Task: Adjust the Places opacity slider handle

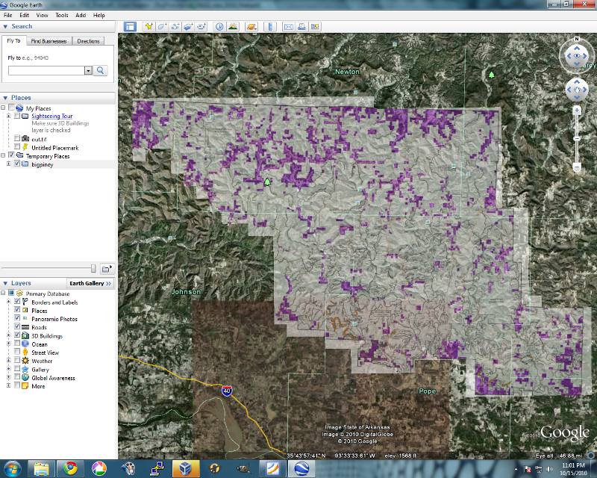Action: 93,269
